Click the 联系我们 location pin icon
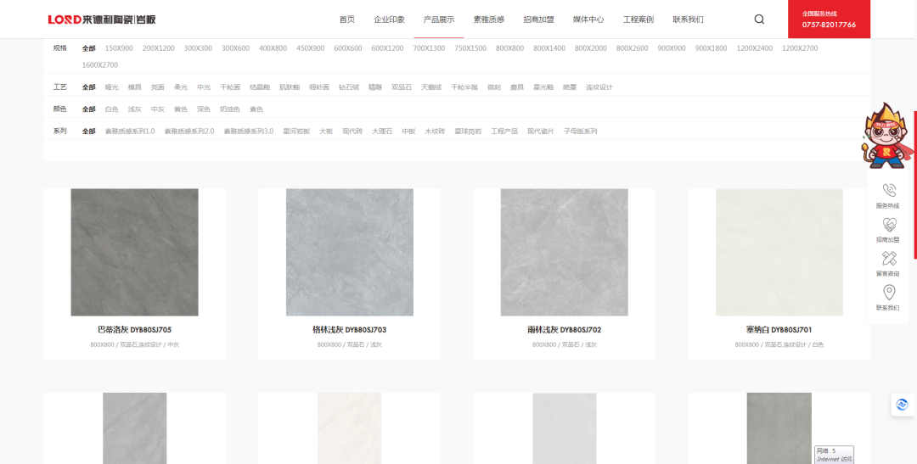This screenshot has height=464, width=917. [888, 293]
